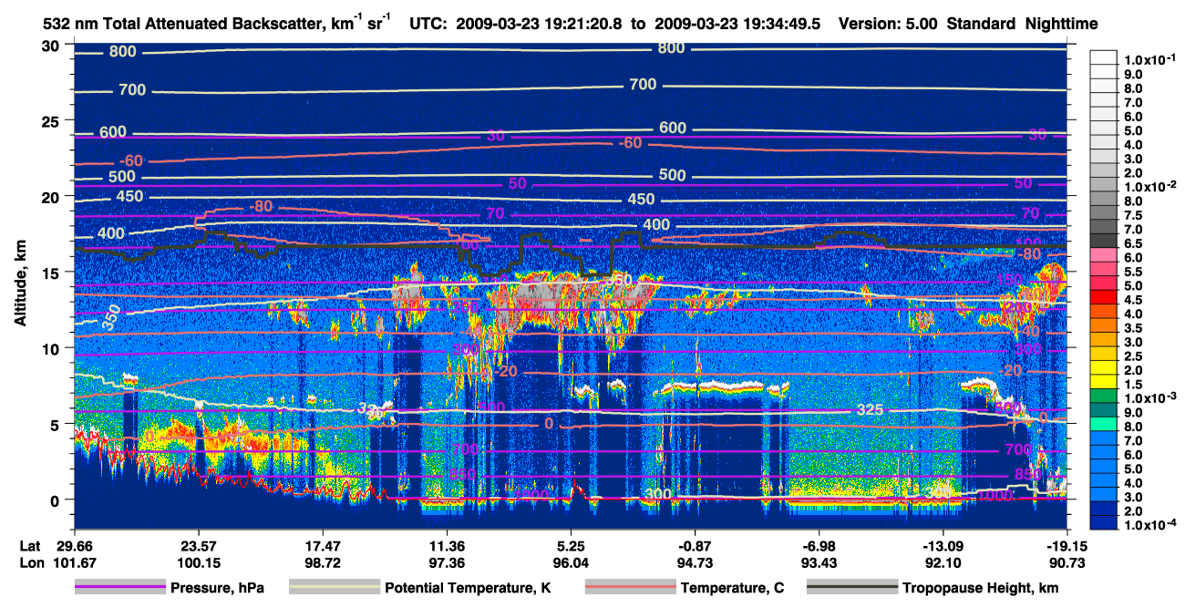Select longitude value 100.15
The width and height of the screenshot is (1185, 608).
point(198,562)
